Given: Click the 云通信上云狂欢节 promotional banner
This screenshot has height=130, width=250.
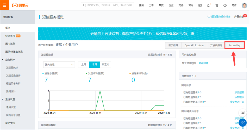Looking at the screenshot, I should 142,34.
